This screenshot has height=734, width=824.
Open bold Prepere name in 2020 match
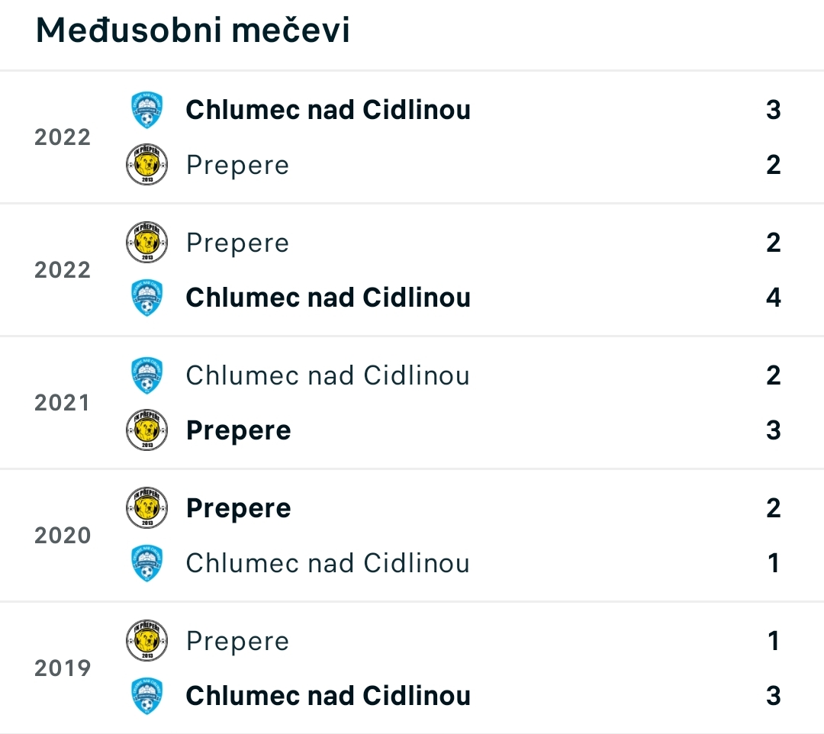coord(239,509)
